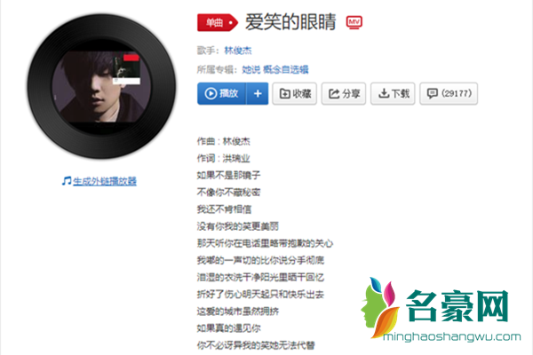Open artist link 林俊杰

(x=238, y=51)
